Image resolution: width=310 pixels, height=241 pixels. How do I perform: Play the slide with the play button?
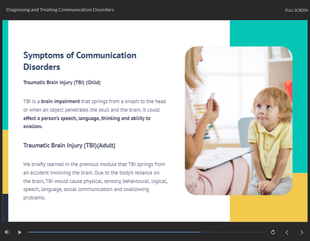20,232
